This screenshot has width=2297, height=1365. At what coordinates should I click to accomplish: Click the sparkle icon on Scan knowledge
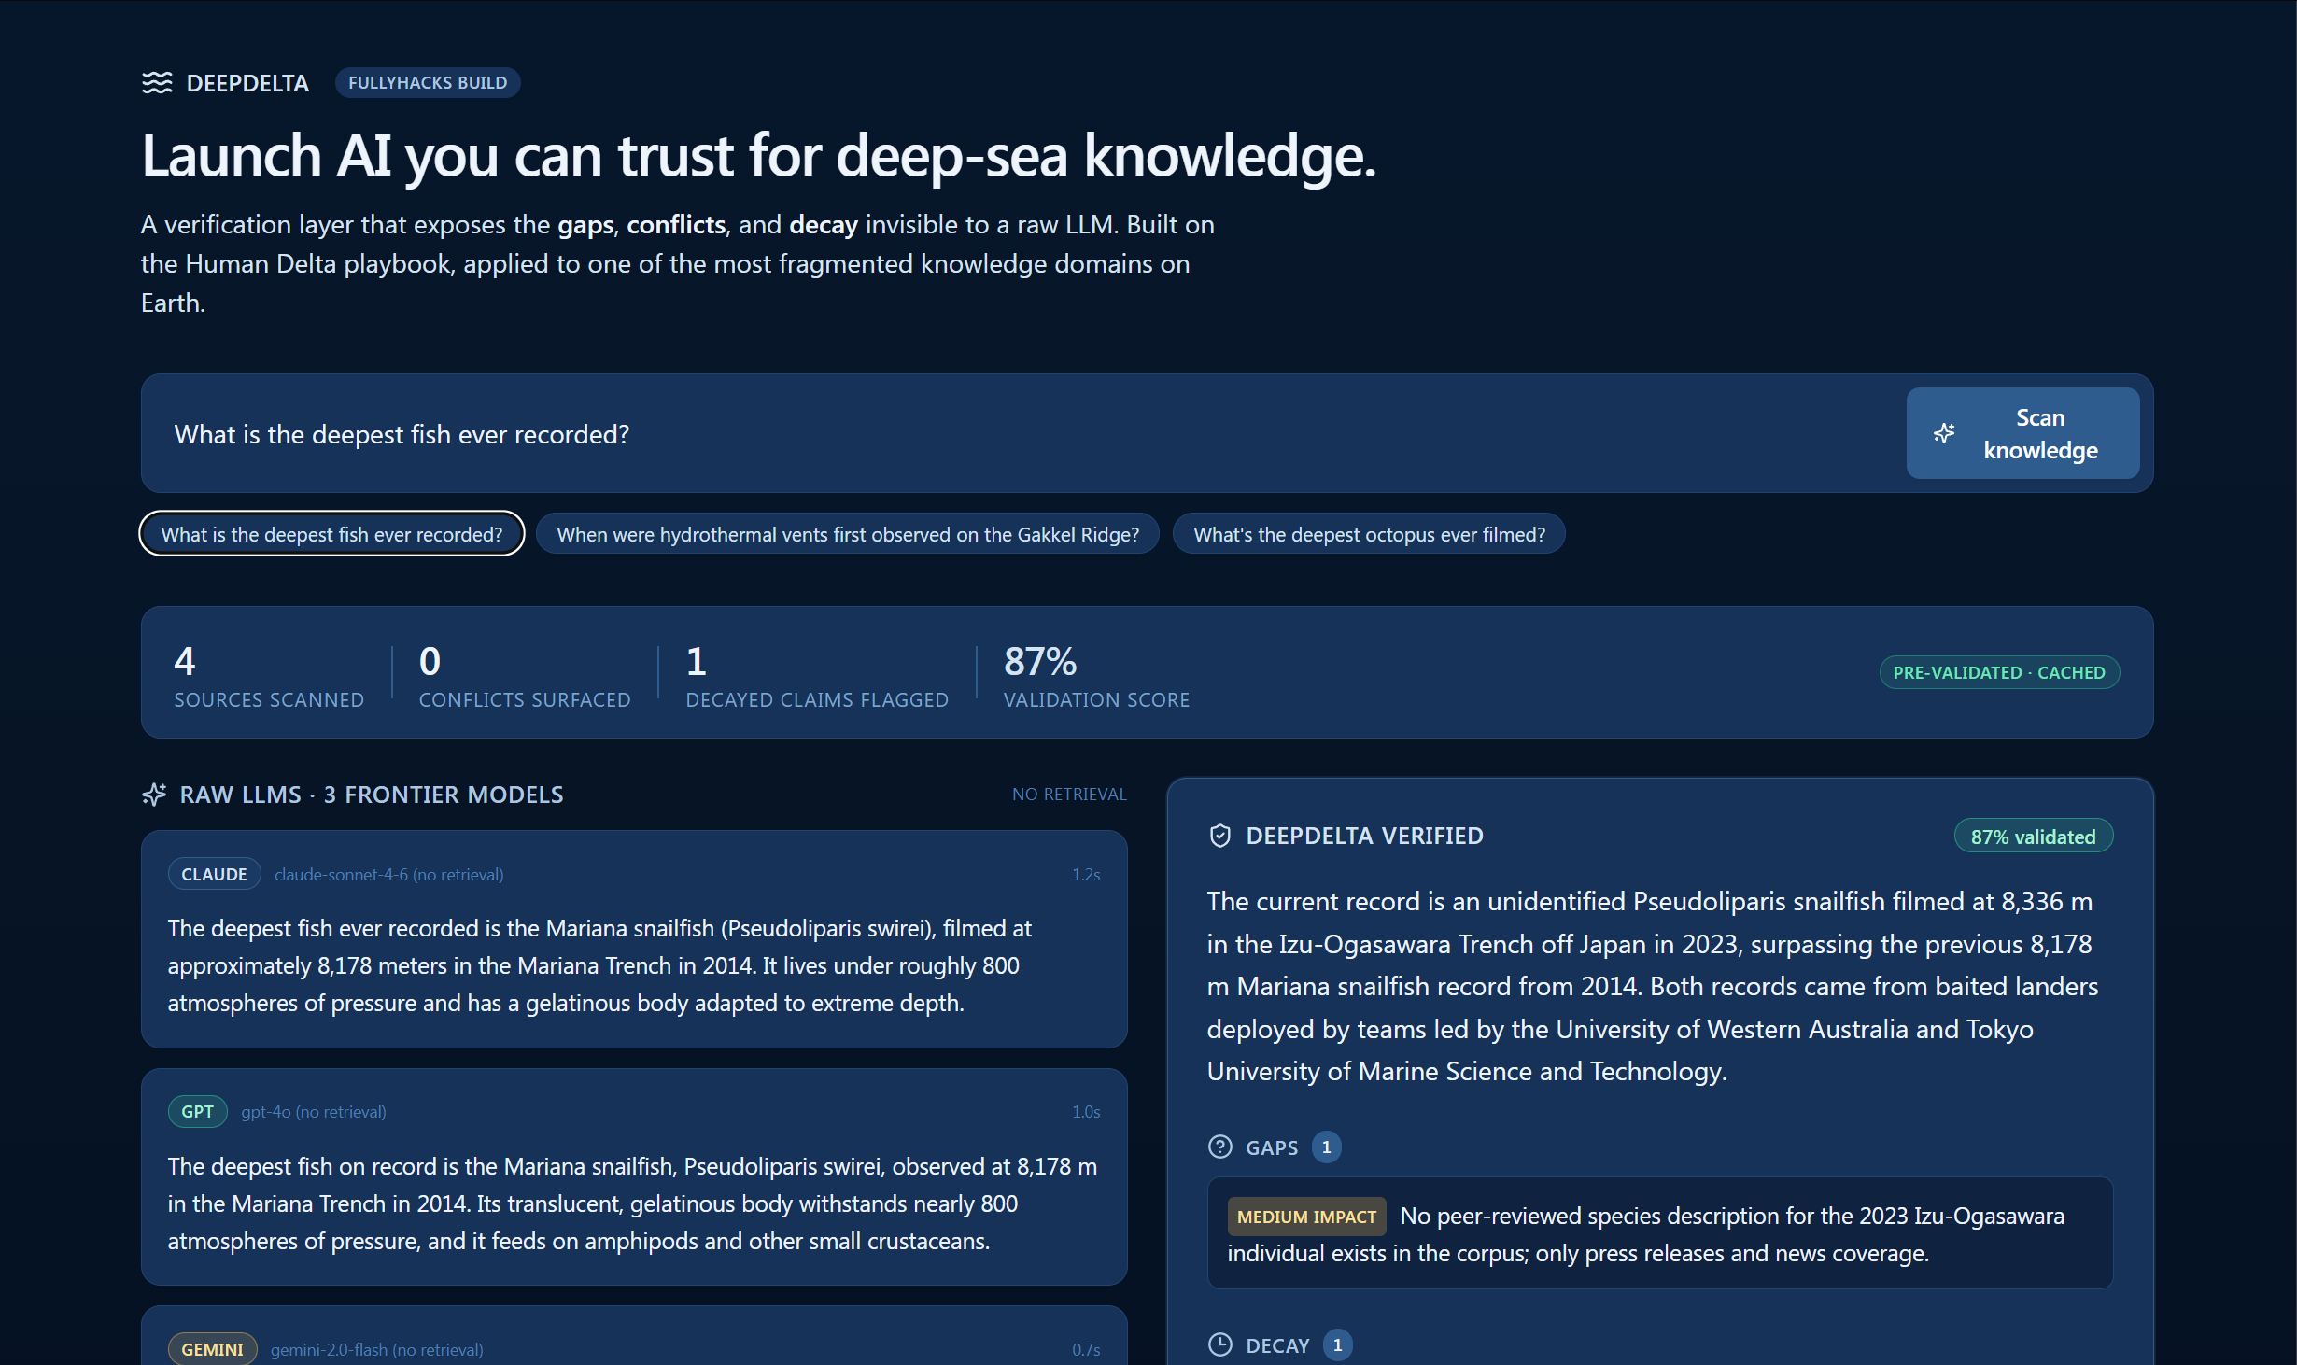coord(1944,433)
